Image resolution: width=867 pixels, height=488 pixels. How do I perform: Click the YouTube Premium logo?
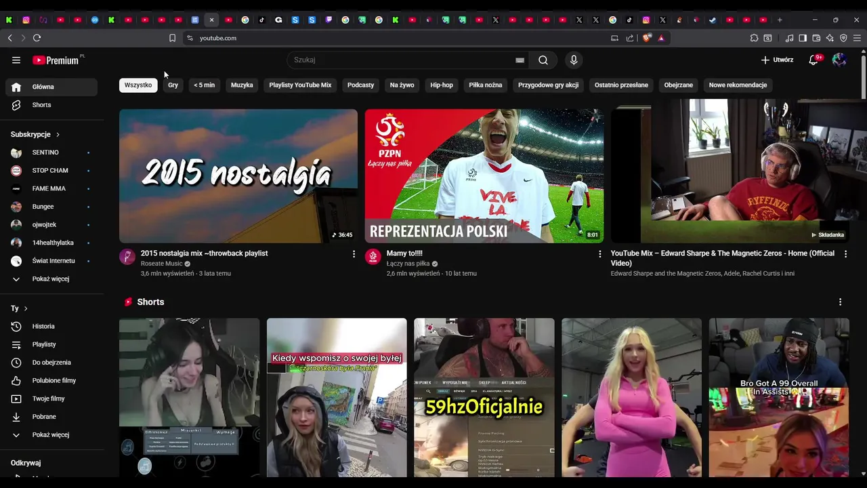(x=56, y=60)
